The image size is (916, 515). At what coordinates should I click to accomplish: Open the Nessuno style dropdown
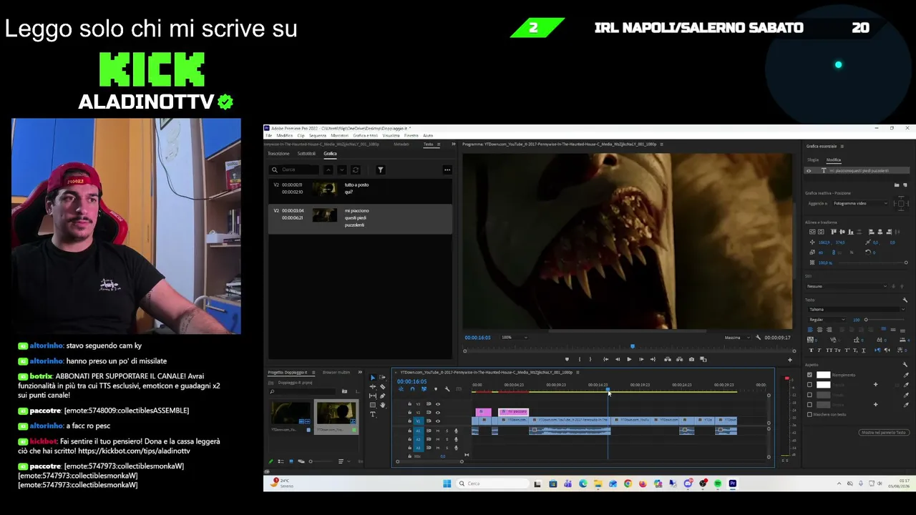point(847,286)
